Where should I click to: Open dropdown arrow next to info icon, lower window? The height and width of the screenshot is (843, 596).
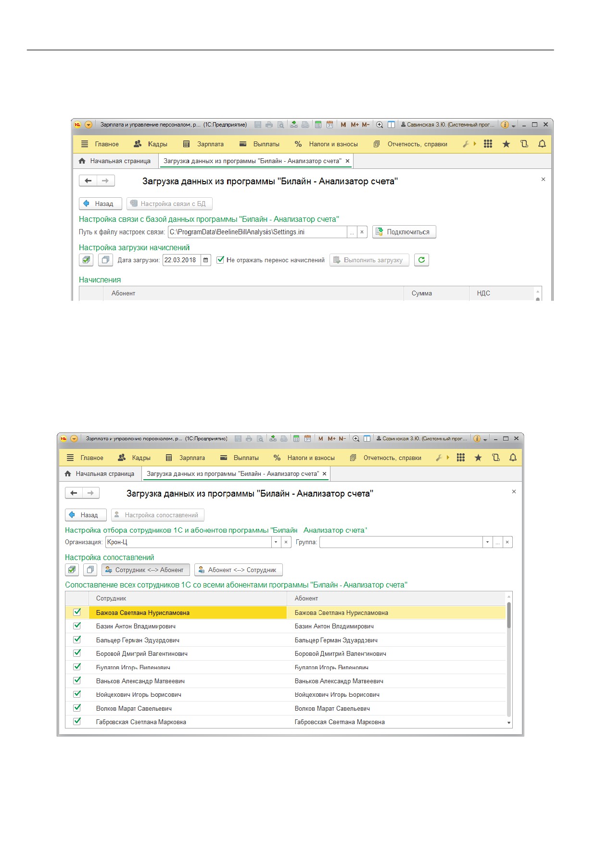tap(485, 439)
